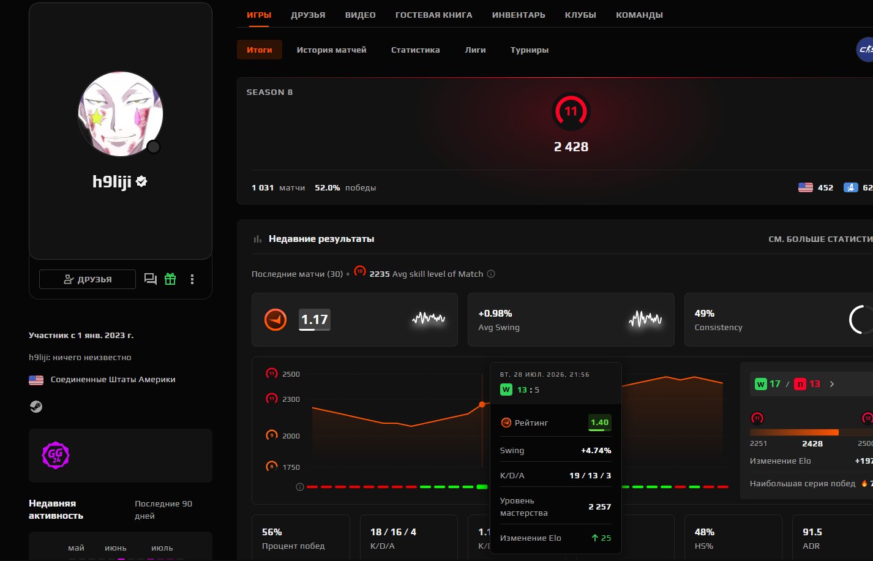873x561 pixels.
Task: Click the 1.17 rating value
Action: point(315,320)
